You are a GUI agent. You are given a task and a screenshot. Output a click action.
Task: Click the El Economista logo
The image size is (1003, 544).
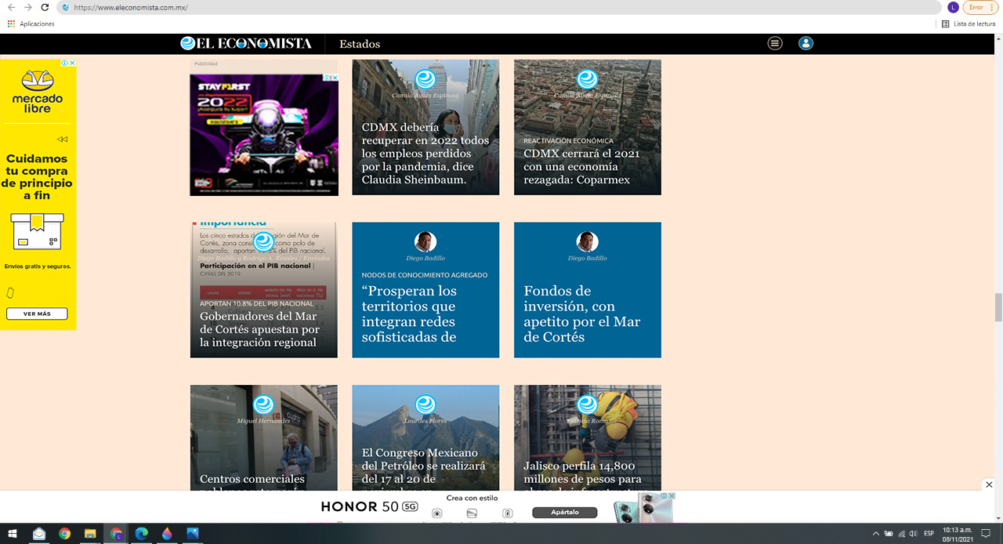point(246,44)
